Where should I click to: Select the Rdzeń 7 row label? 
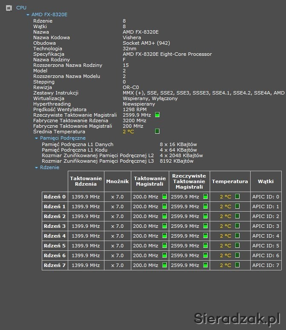(55, 265)
